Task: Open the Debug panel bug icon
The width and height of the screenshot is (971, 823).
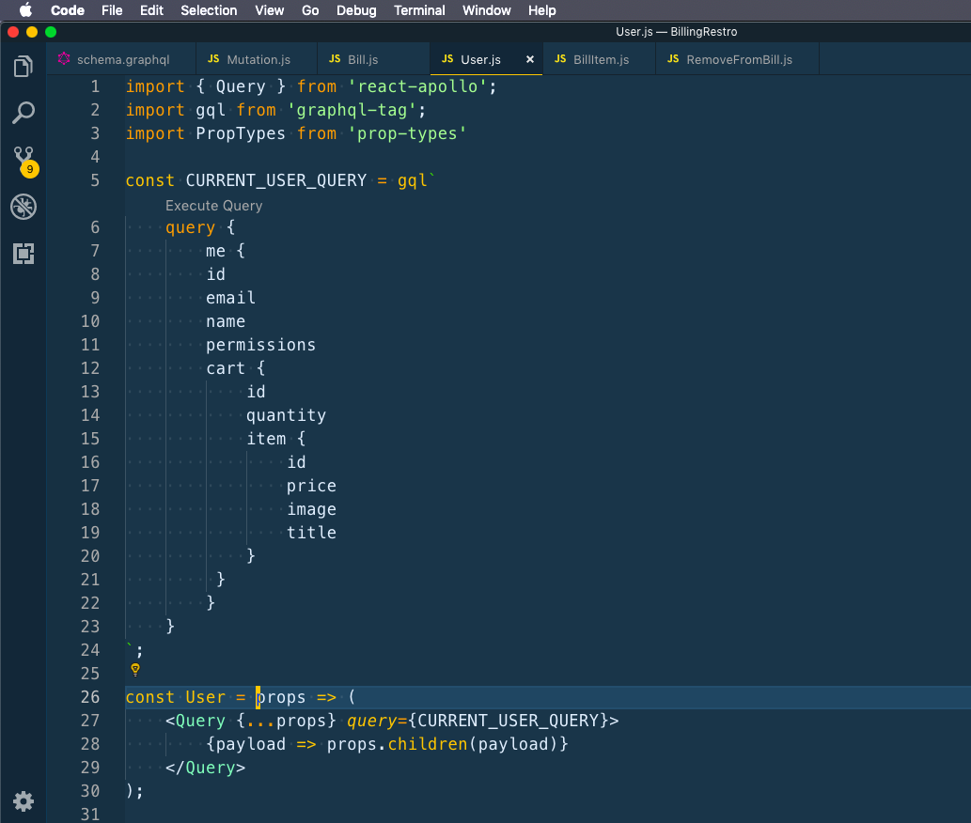Action: tap(23, 207)
